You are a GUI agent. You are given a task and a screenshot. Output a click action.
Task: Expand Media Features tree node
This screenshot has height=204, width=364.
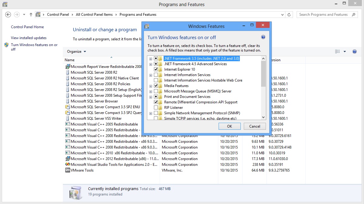tap(151, 86)
